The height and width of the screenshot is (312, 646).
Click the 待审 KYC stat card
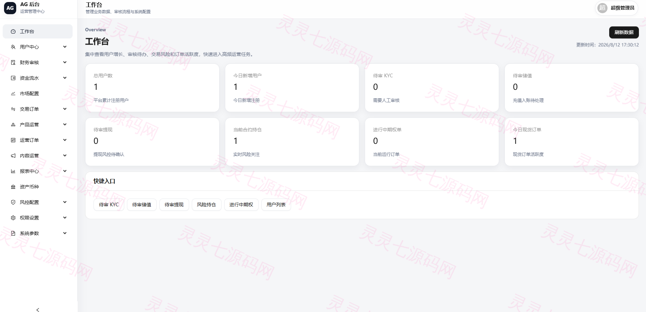click(x=432, y=88)
